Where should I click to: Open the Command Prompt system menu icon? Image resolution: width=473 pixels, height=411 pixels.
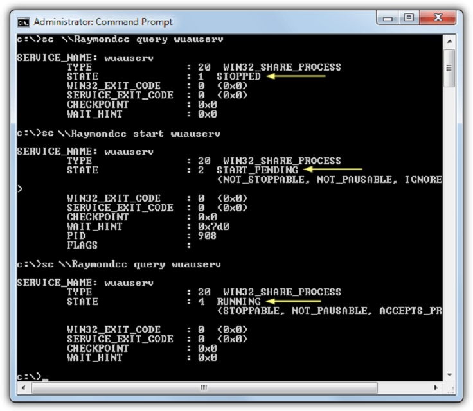(23, 22)
